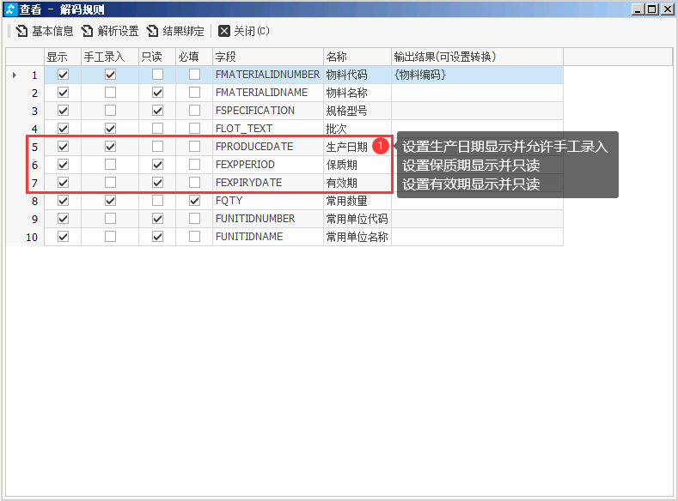Image resolution: width=678 pixels, height=501 pixels.
Task: Toggle 手工录入 checkbox for FPRODUCEDATE row
Action: (110, 147)
